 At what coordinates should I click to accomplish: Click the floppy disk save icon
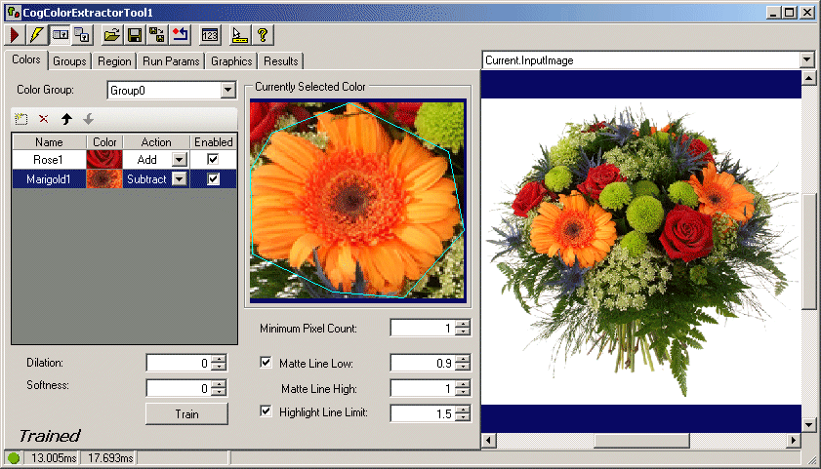pyautogui.click(x=134, y=35)
